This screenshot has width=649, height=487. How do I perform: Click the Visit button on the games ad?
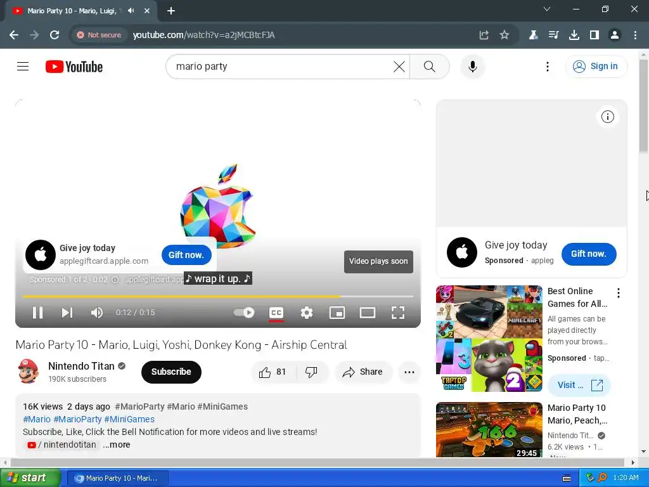pos(579,385)
